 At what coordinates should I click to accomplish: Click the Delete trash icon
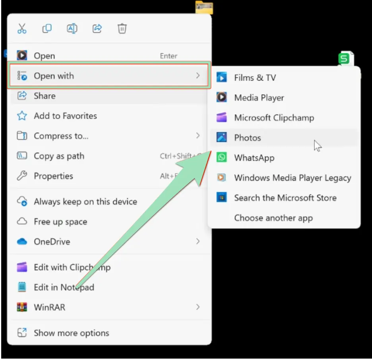[x=122, y=29]
